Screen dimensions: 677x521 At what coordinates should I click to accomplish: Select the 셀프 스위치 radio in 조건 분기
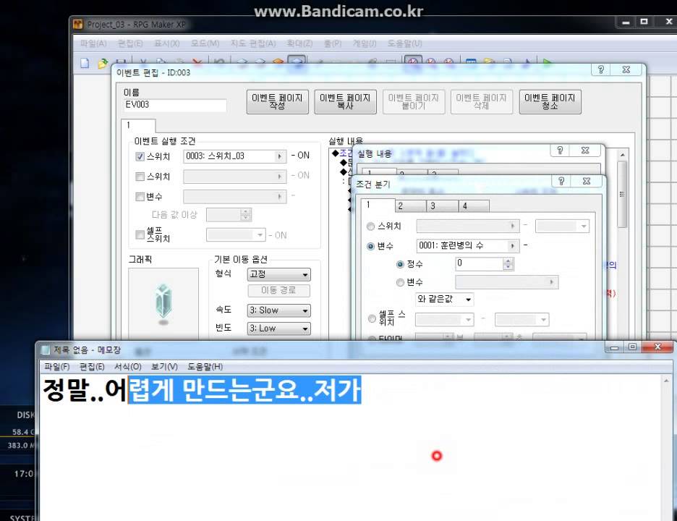372,318
